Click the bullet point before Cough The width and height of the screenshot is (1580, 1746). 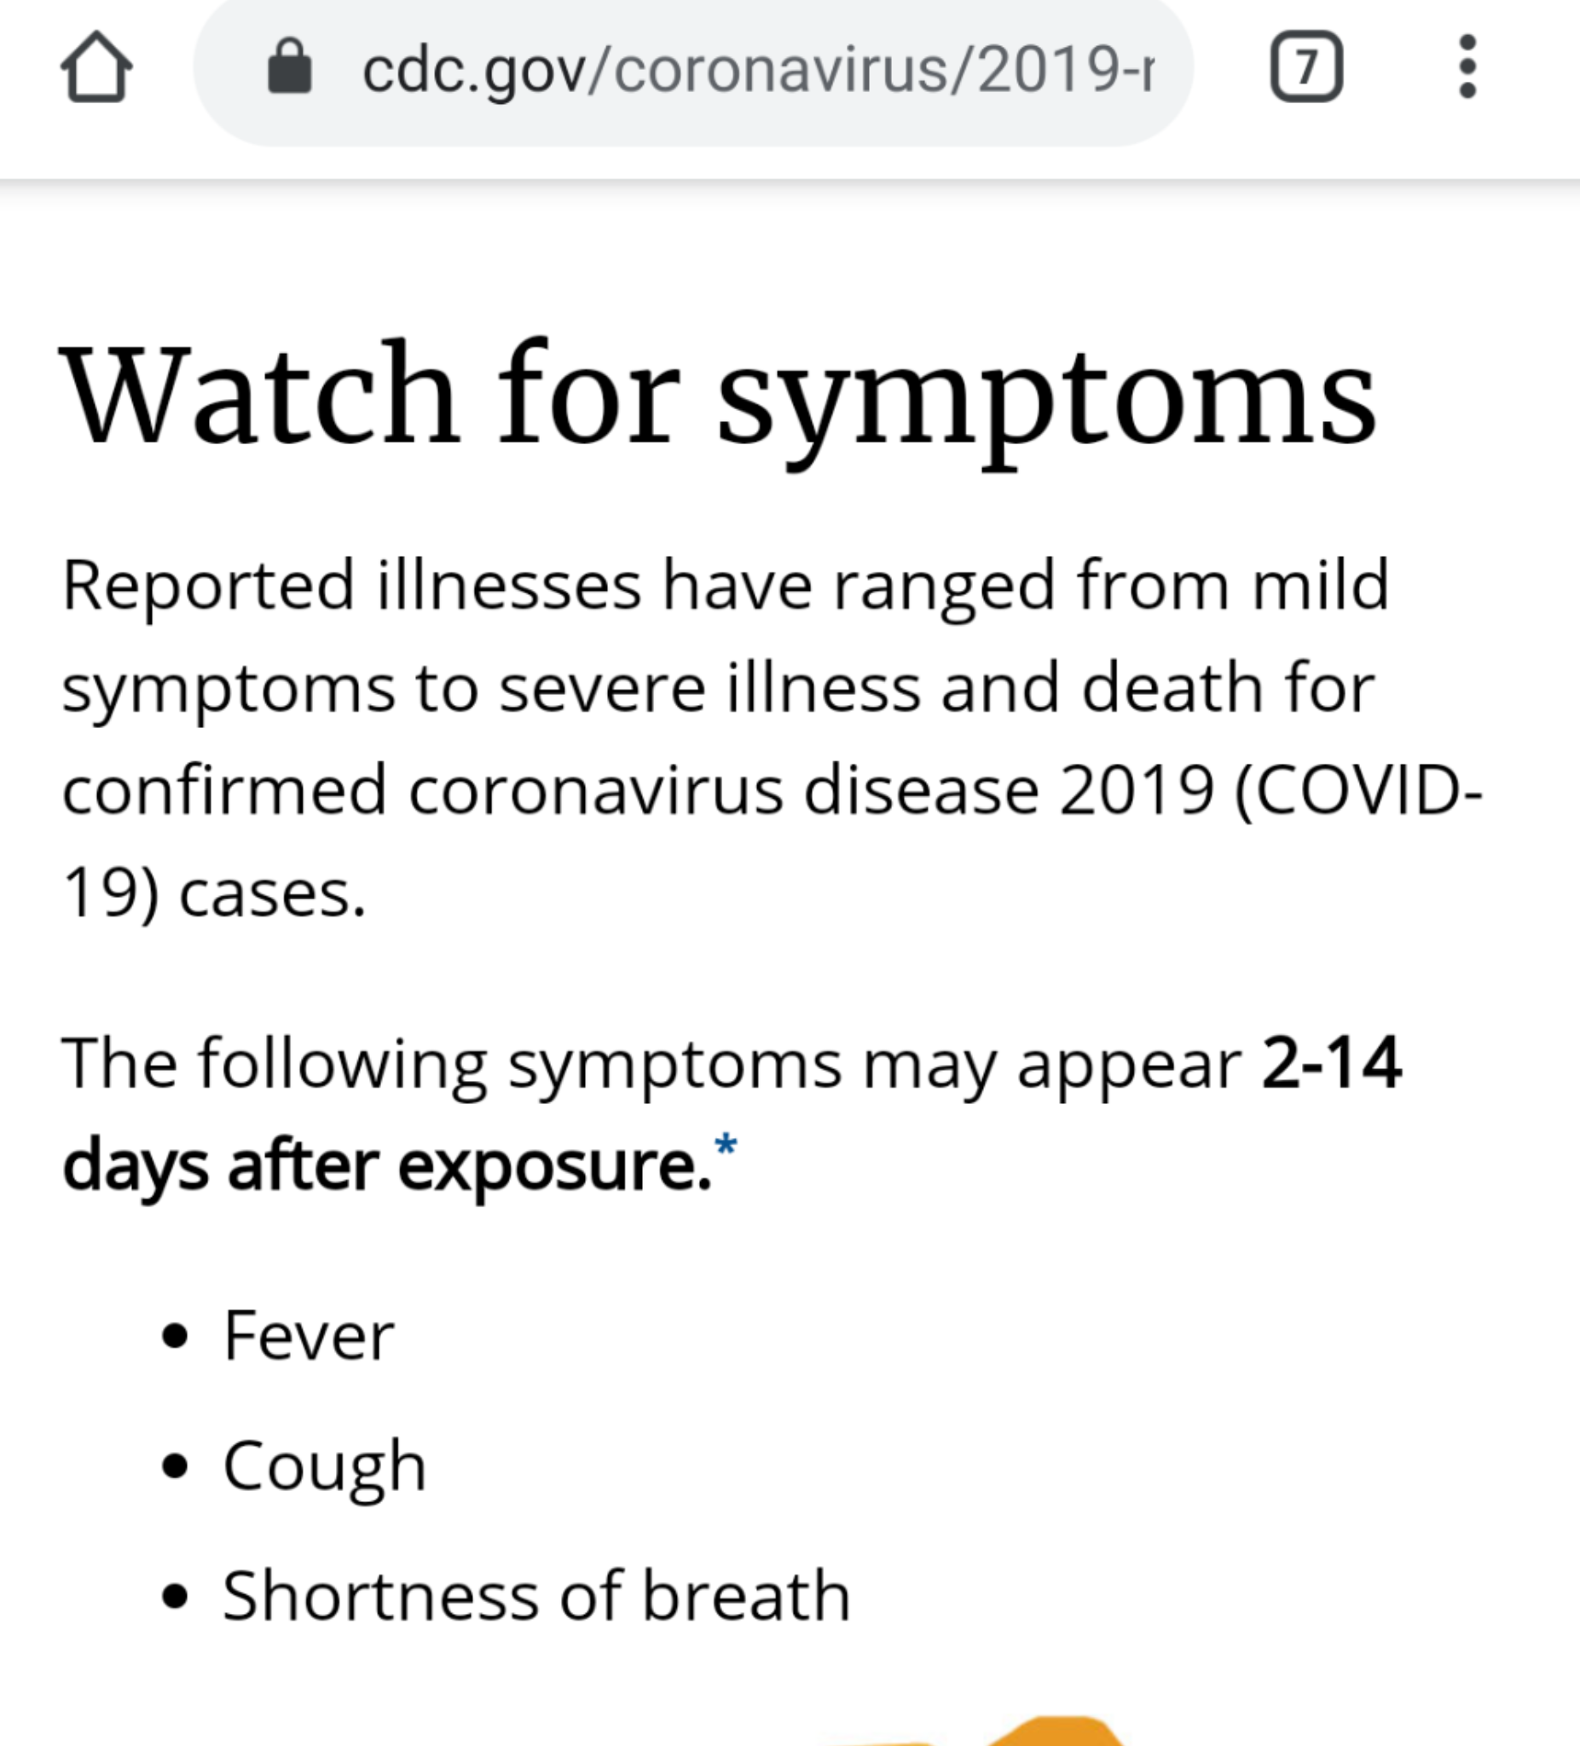175,1466
